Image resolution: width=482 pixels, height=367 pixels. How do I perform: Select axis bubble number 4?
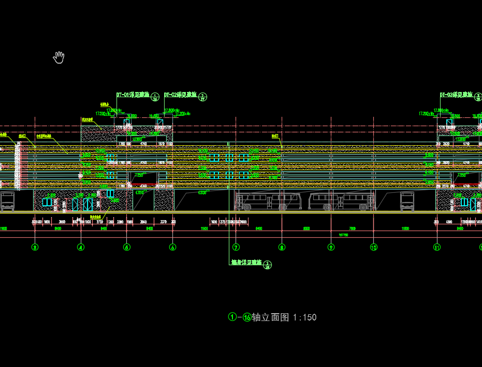(81, 247)
